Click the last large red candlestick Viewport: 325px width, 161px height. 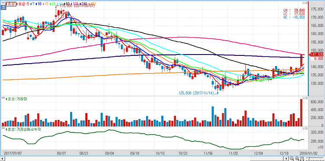(x=301, y=60)
